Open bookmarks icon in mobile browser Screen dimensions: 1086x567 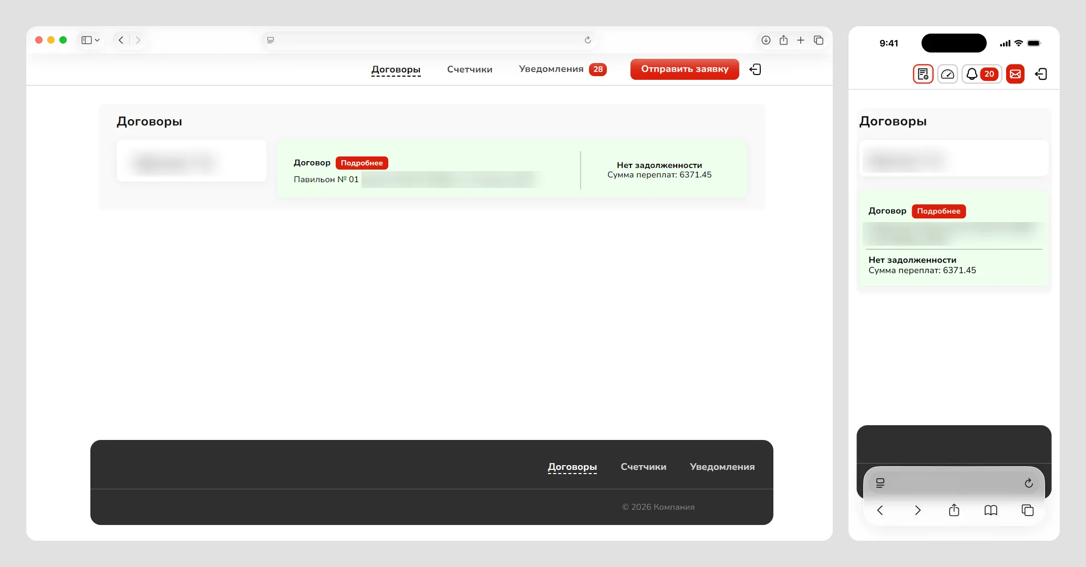[990, 510]
